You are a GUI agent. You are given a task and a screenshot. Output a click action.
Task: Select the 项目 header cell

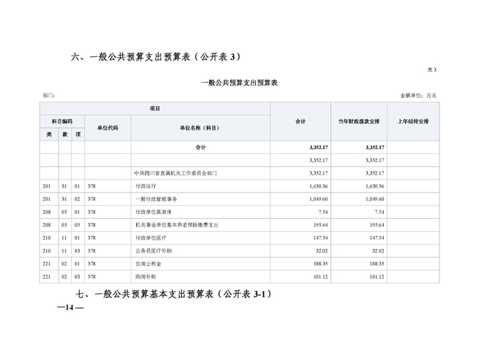click(x=155, y=108)
